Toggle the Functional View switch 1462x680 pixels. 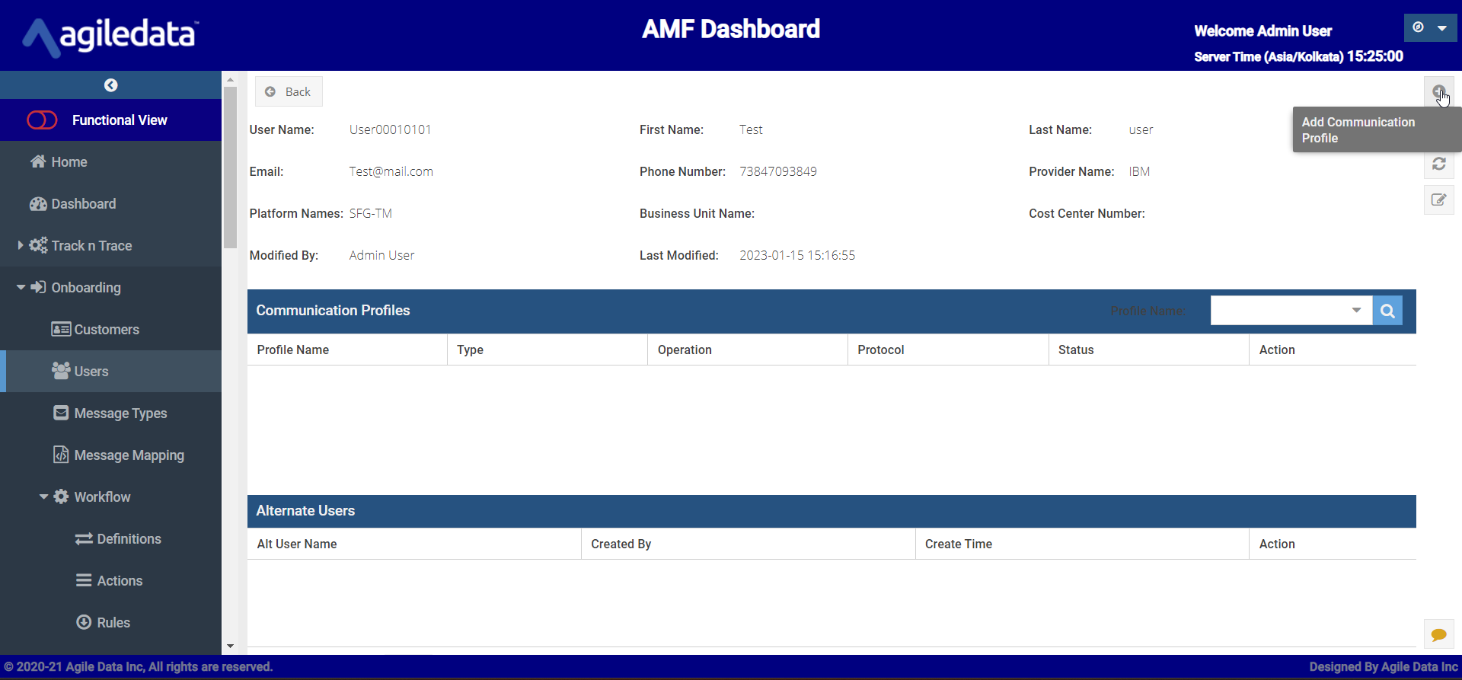pos(42,120)
